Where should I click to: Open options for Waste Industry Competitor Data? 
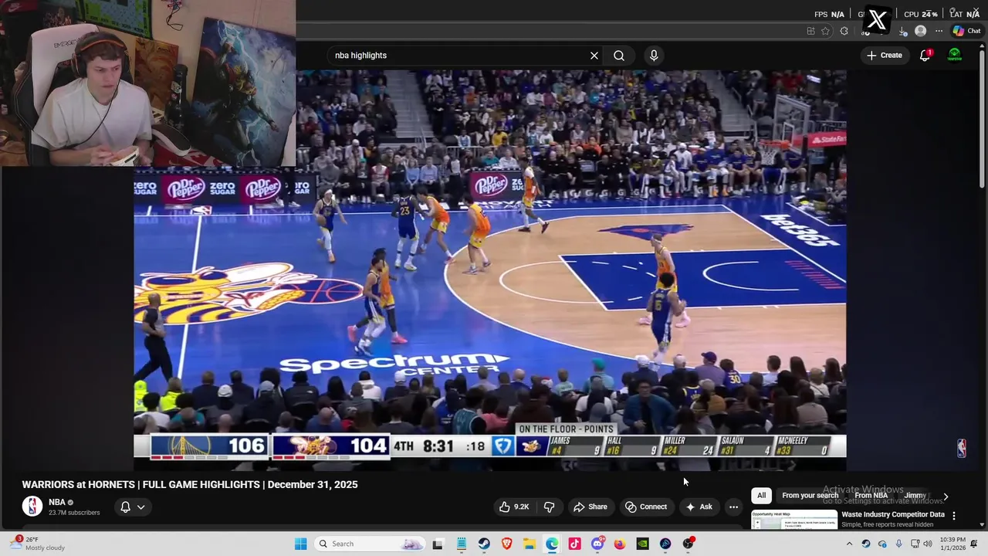[x=954, y=515]
